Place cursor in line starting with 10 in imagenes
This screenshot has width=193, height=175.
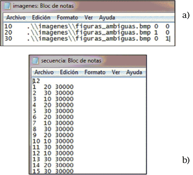[x=90, y=27]
